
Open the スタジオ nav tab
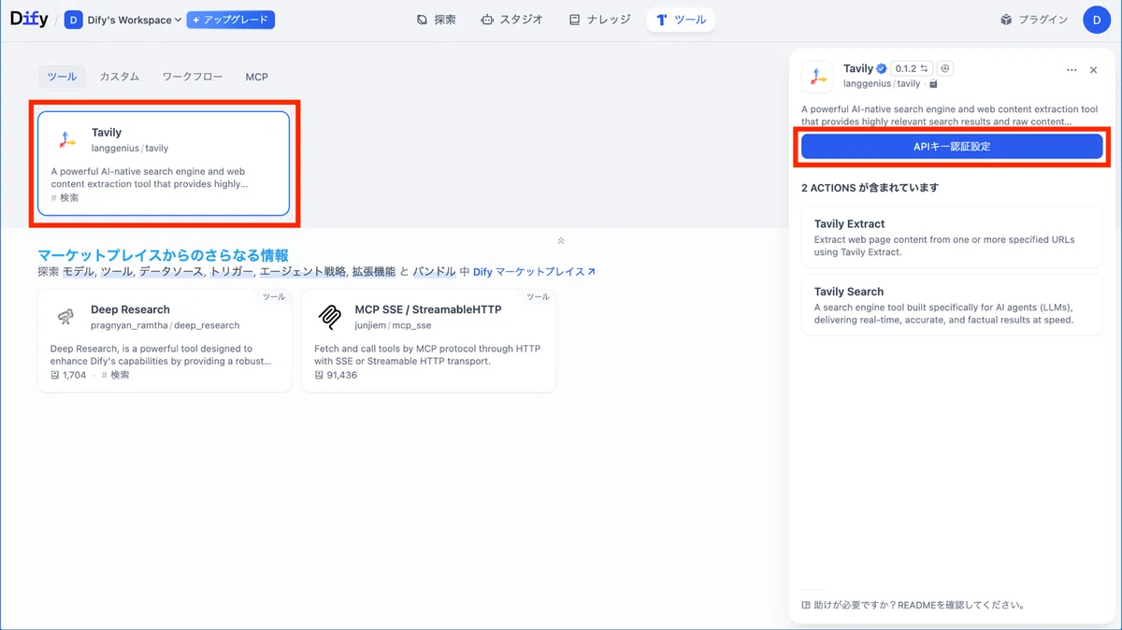click(511, 20)
